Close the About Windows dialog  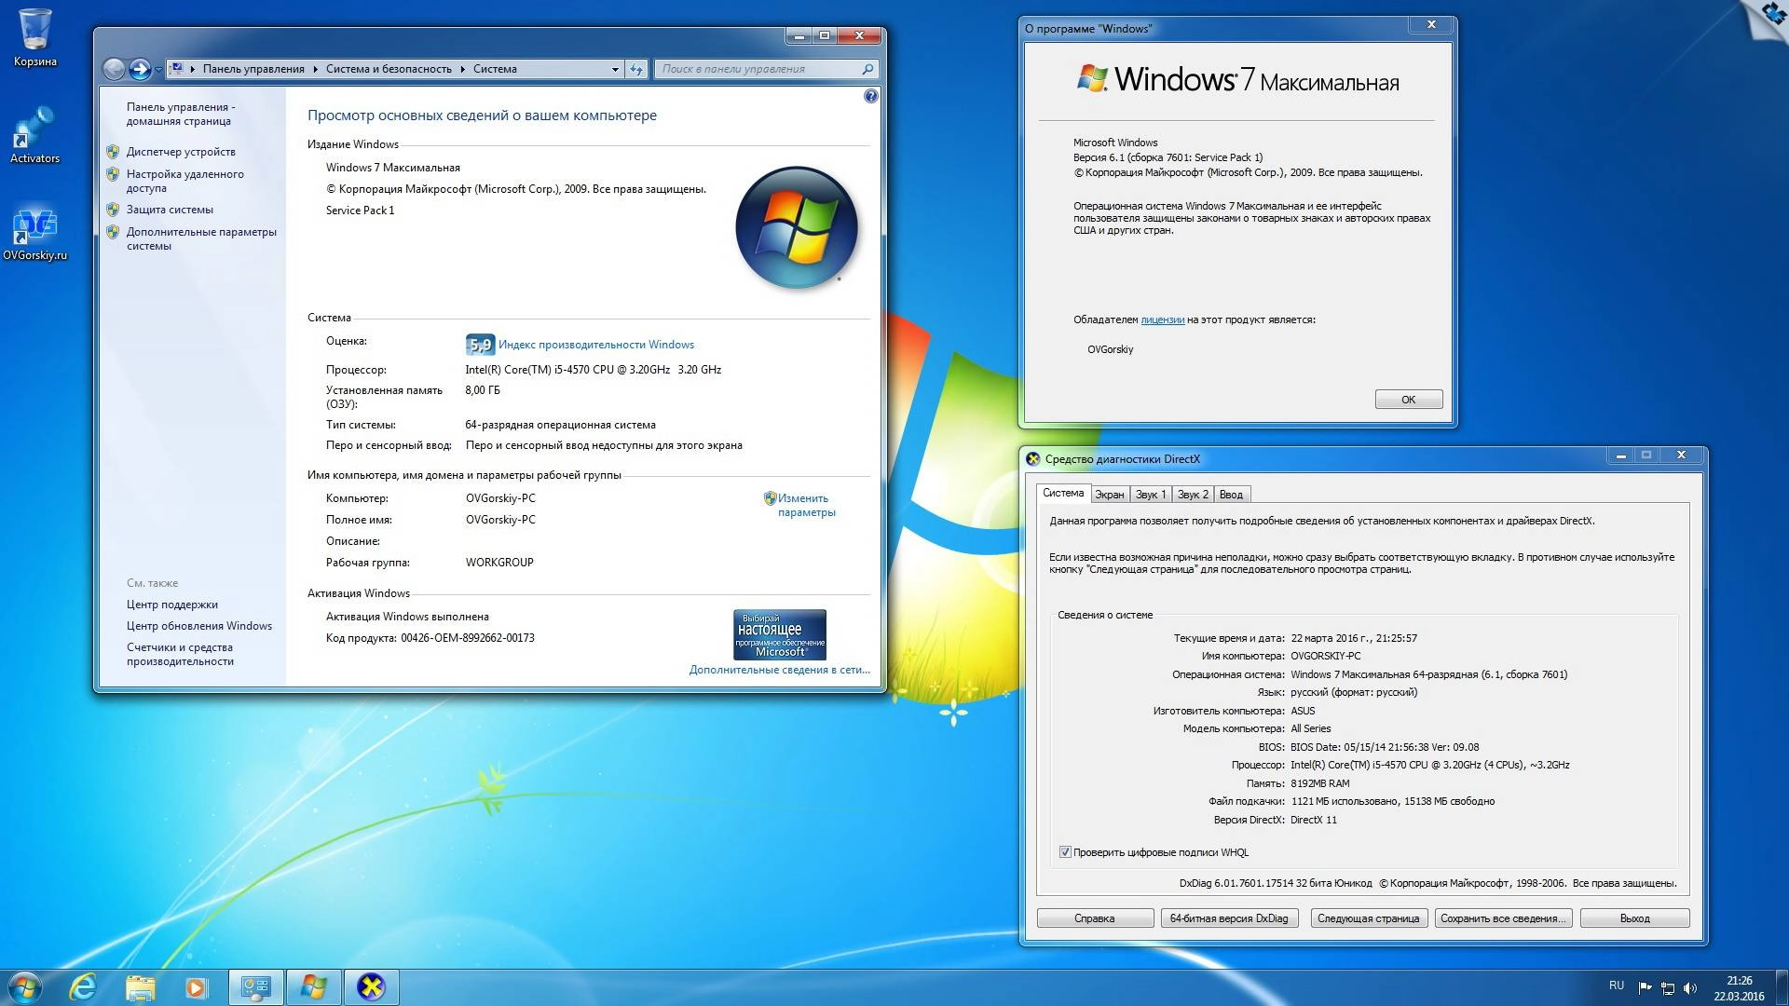(x=1432, y=25)
